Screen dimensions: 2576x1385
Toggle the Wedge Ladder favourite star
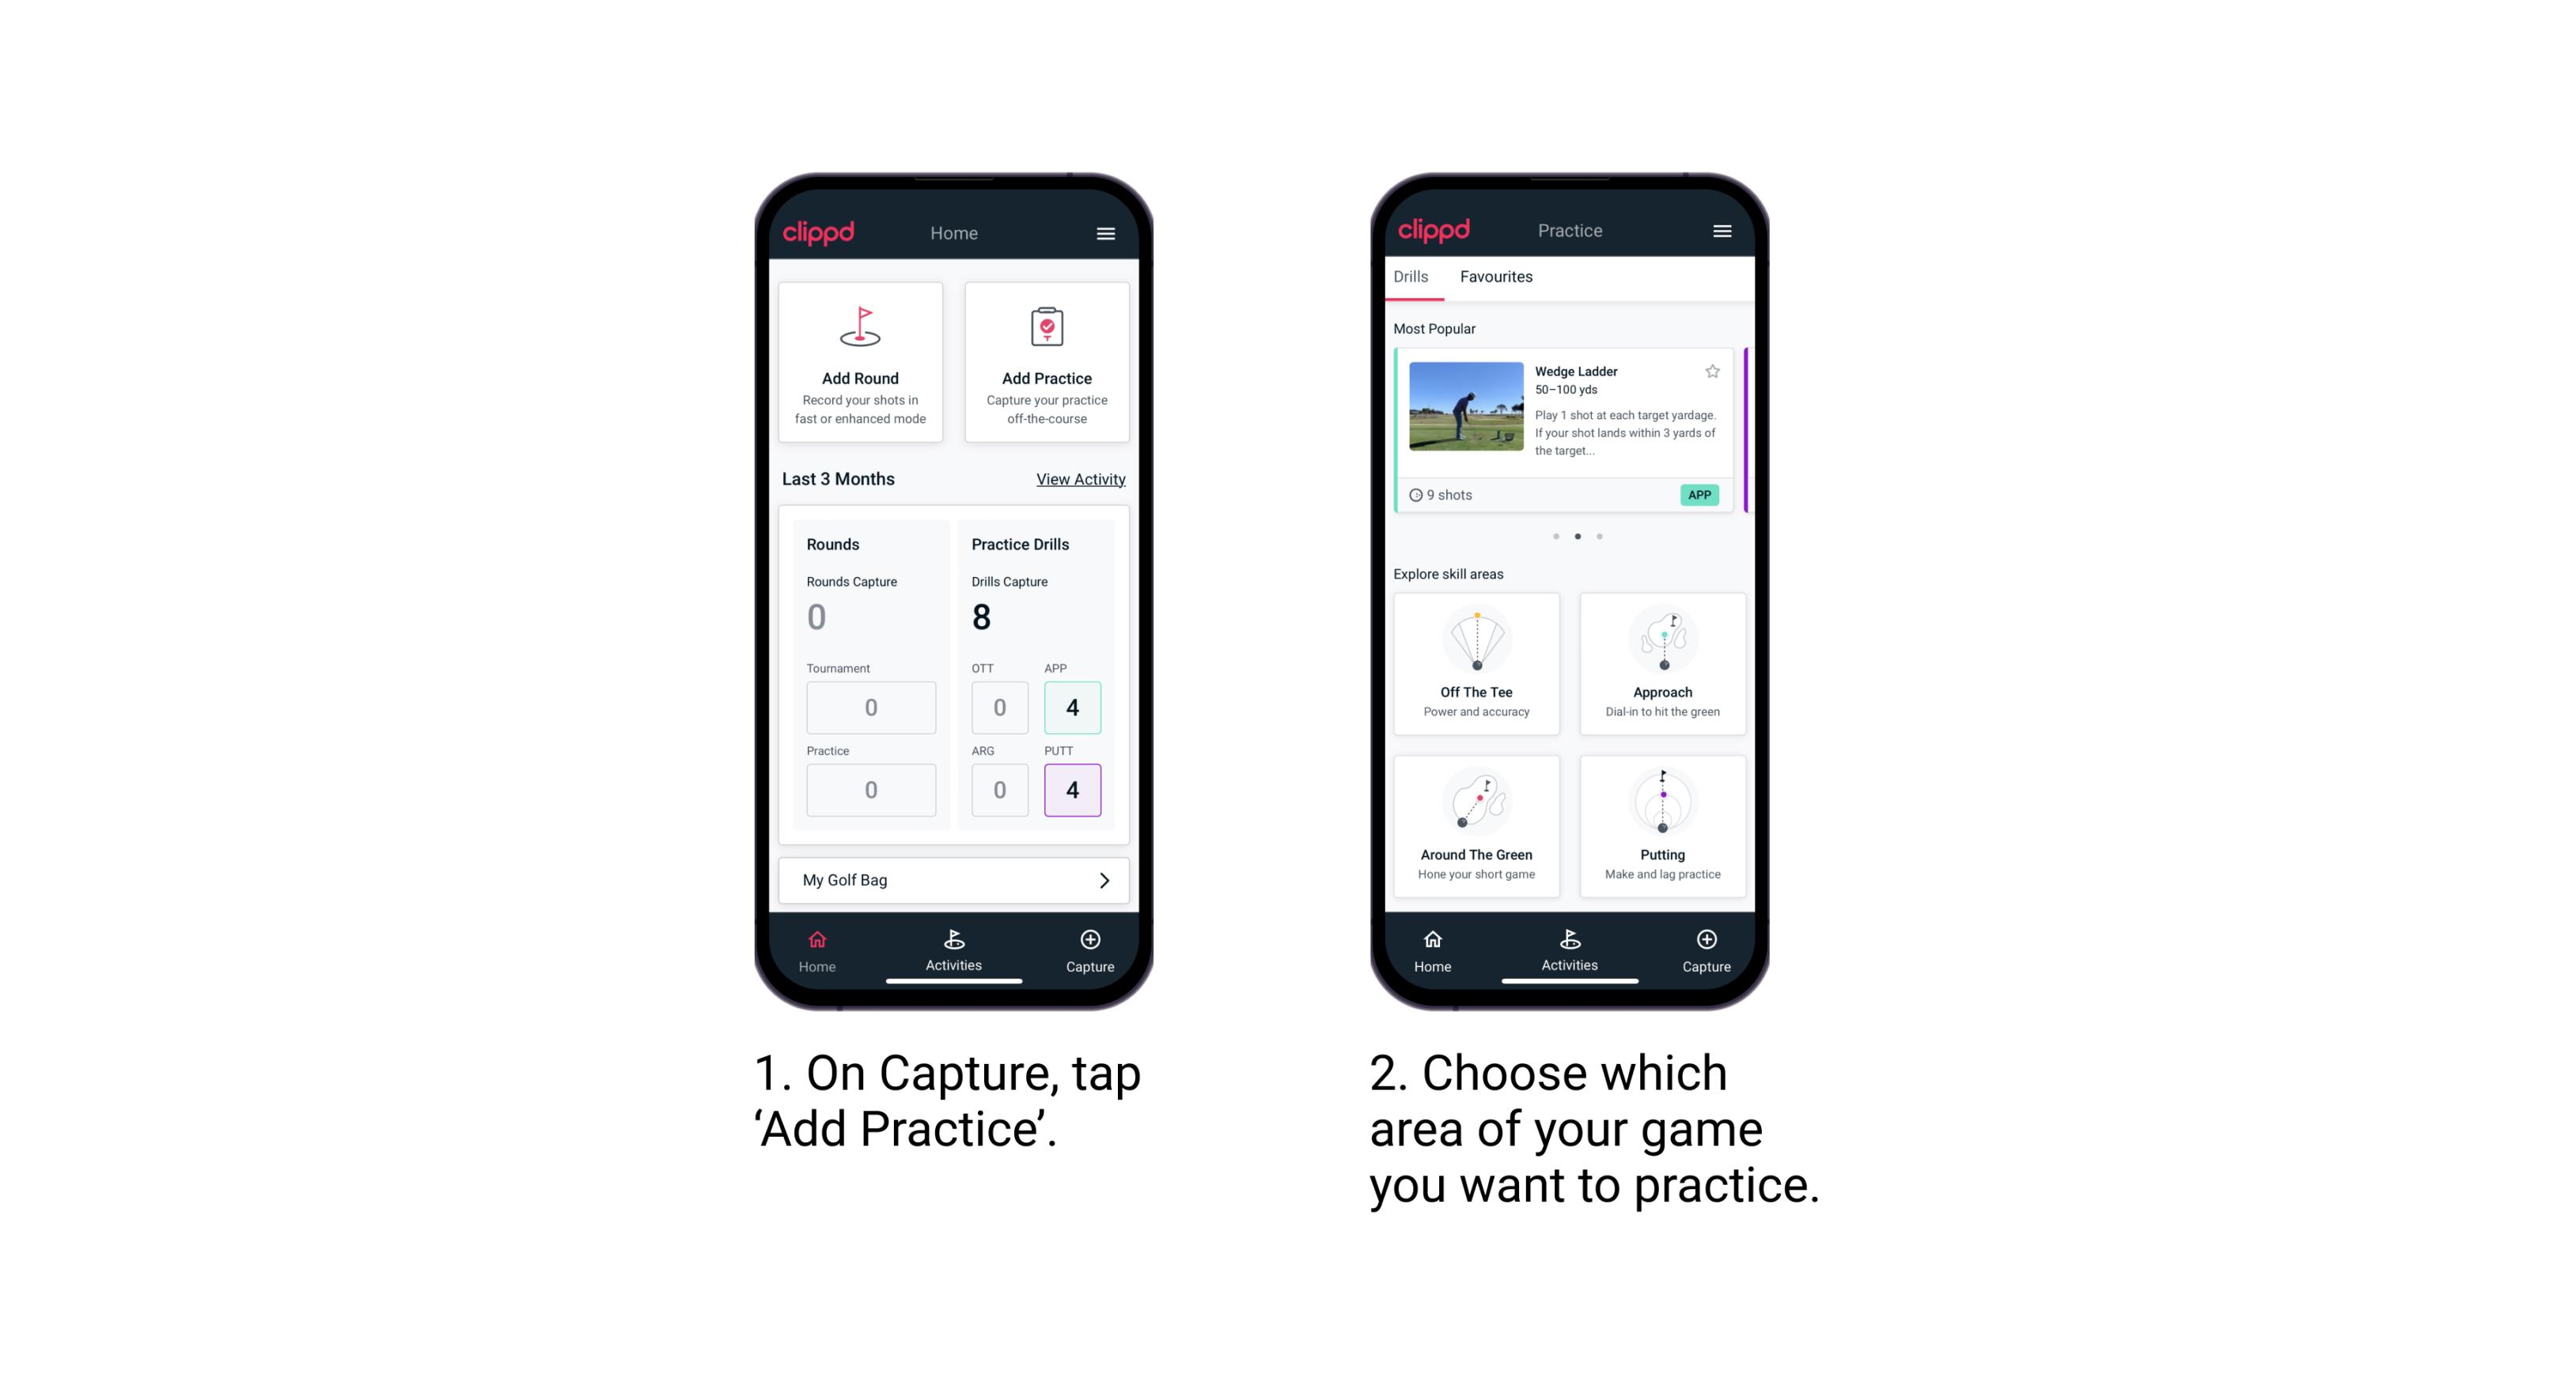1707,370
